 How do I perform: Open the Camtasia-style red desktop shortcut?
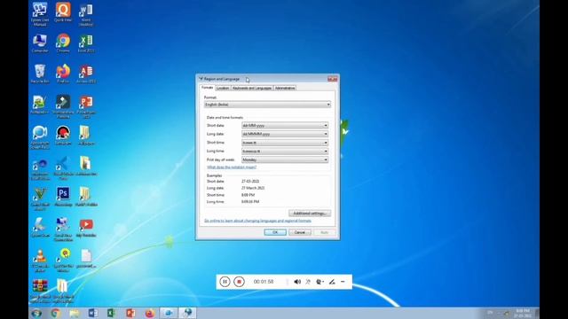(63, 136)
